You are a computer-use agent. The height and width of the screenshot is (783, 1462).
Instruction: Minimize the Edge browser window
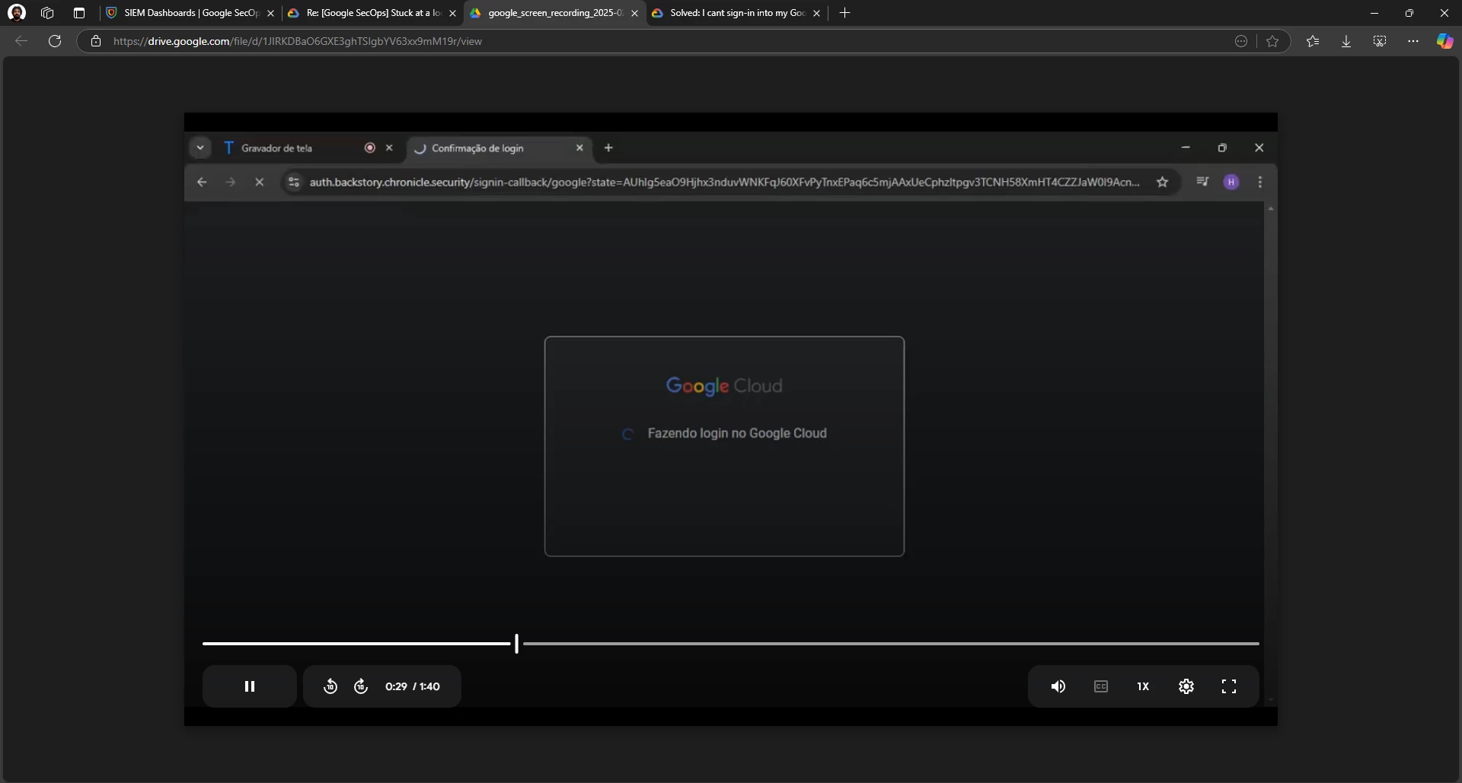pyautogui.click(x=1374, y=13)
